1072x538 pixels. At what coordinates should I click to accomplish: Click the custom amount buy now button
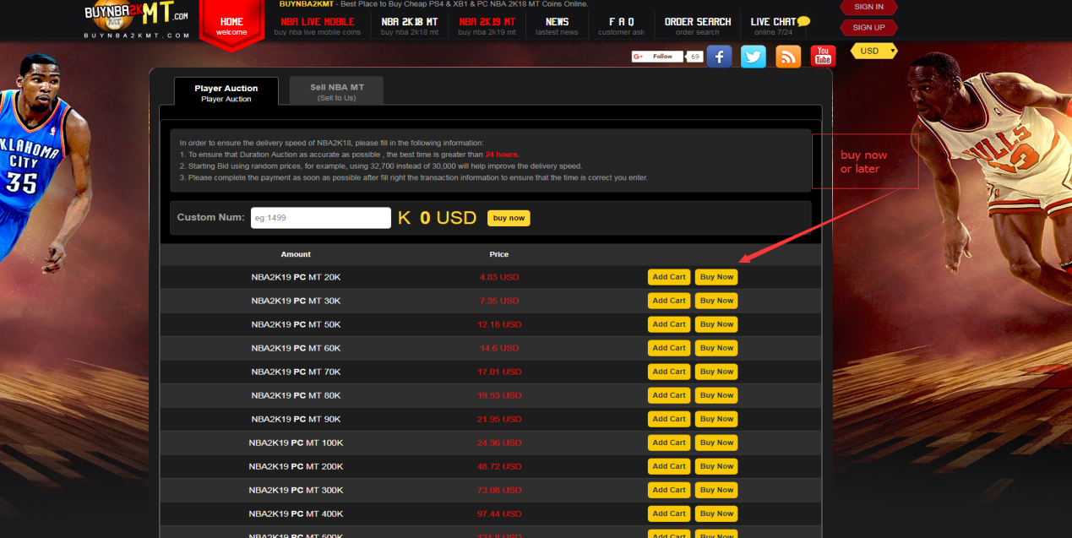[x=509, y=218]
